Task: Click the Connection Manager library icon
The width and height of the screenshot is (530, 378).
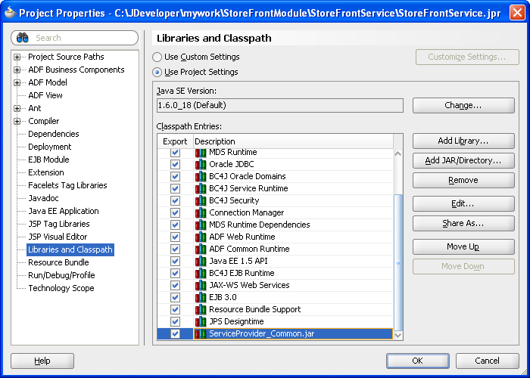Action: (201, 212)
